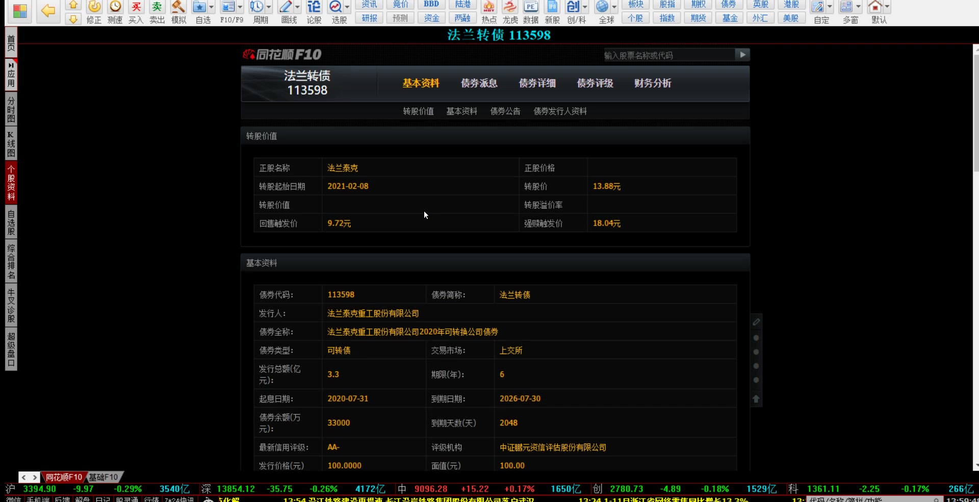Select the 同花顺F10 bottom tab
This screenshot has height=502, width=979.
coord(63,477)
